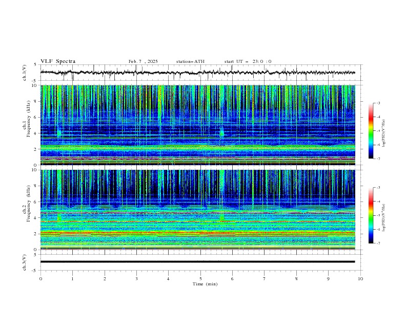Click the 'Time (min)' axis label
406x313 pixels.
coord(205,284)
